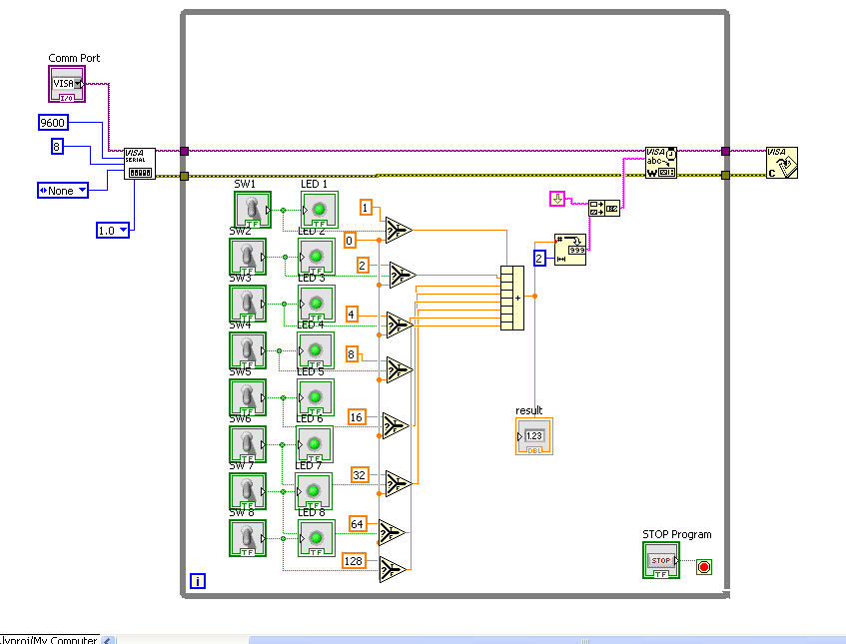Image resolution: width=846 pixels, height=644 pixels.
Task: Select the LED 2 indicator terminal
Action: tap(317, 257)
